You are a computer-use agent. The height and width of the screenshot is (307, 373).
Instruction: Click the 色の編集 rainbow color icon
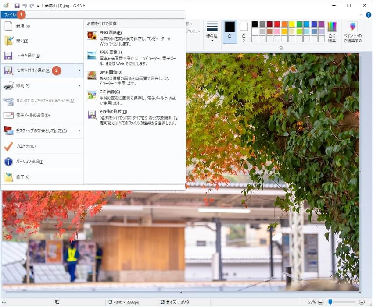pos(332,32)
